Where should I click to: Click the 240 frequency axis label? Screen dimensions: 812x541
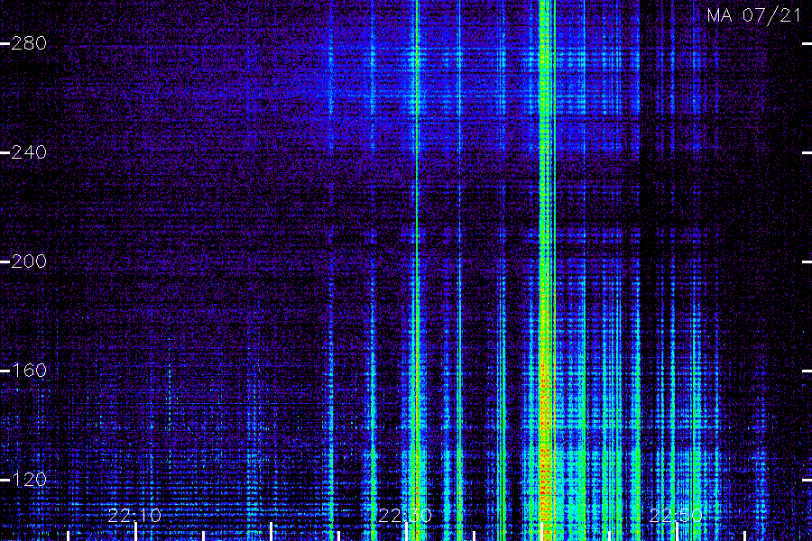pyautogui.click(x=29, y=152)
